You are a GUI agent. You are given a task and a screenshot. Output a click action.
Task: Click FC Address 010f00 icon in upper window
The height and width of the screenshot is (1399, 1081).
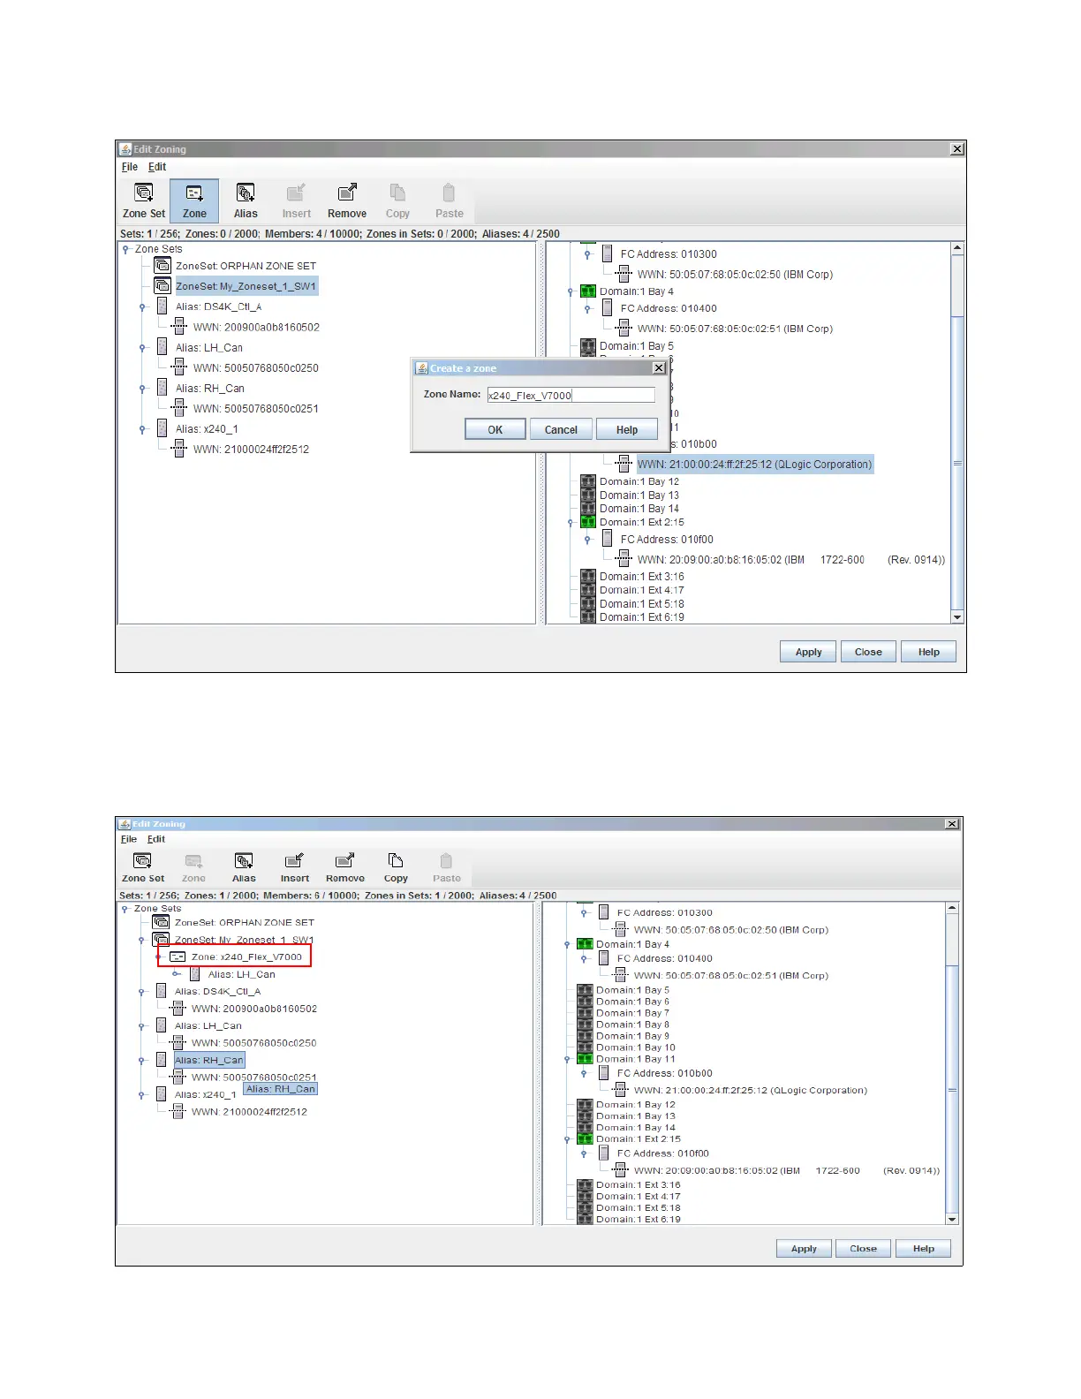(x=608, y=538)
